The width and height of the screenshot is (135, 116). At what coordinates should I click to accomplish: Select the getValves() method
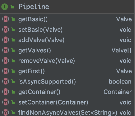click(x=67, y=51)
